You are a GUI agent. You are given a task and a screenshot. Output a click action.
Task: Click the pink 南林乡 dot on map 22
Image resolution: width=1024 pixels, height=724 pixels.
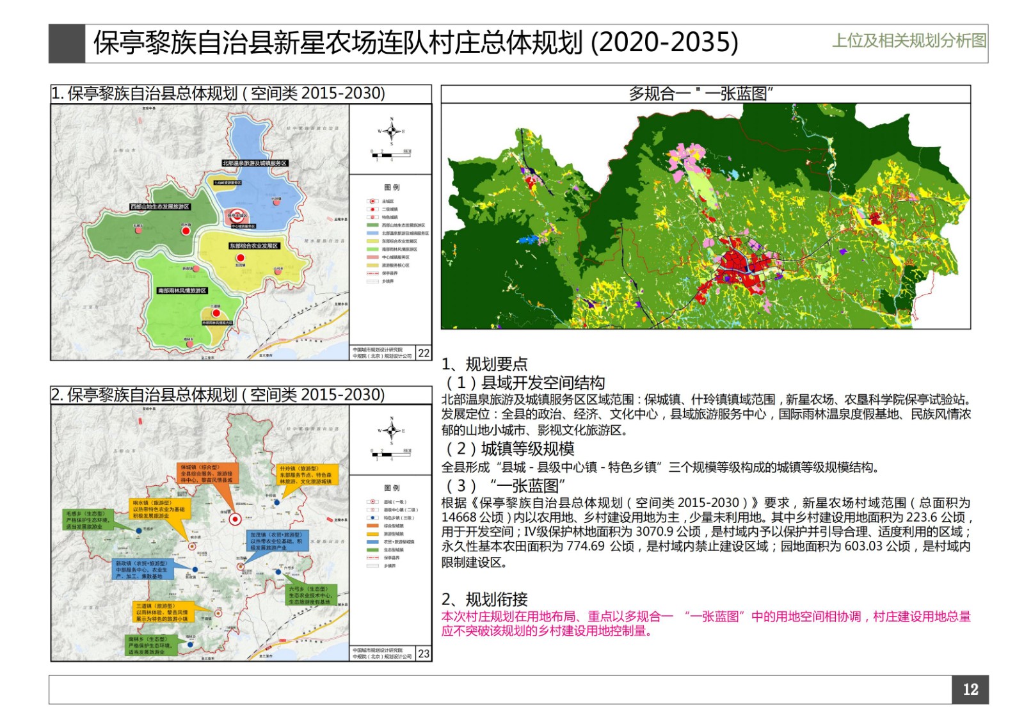coord(189,344)
